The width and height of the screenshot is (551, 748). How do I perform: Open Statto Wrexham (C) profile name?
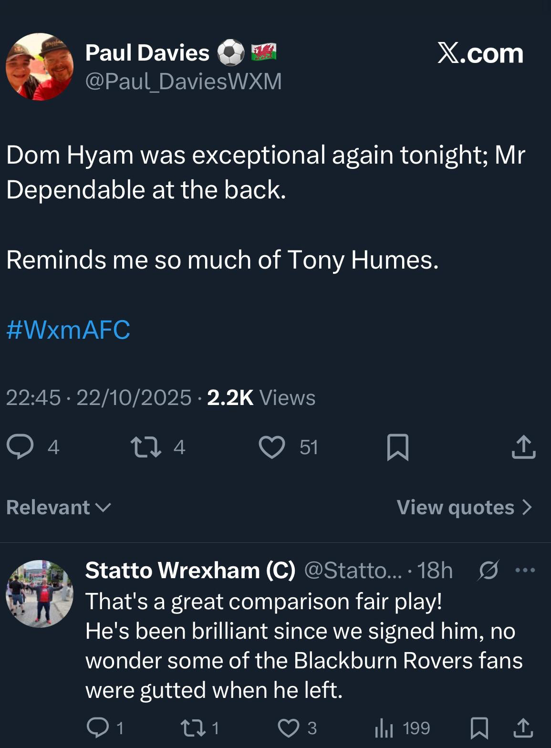[x=190, y=570]
